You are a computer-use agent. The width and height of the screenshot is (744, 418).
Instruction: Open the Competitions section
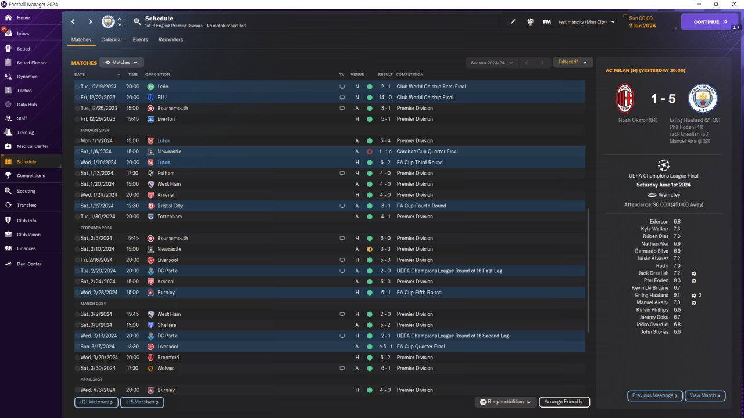pyautogui.click(x=31, y=176)
